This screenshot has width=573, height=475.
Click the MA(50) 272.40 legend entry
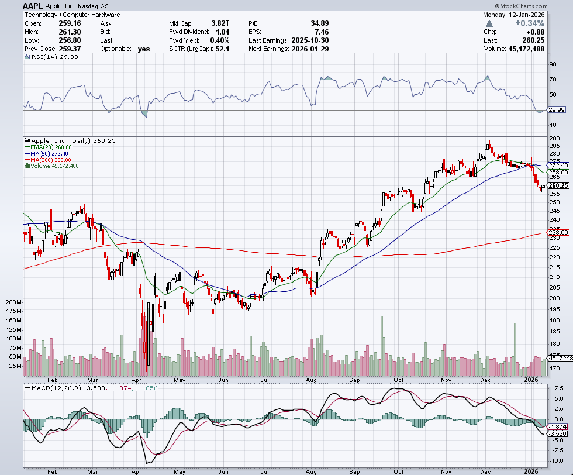[49, 154]
